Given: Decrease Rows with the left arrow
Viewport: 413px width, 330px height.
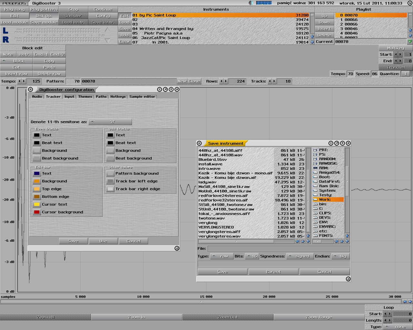Looking at the screenshot, I should (x=221, y=81).
